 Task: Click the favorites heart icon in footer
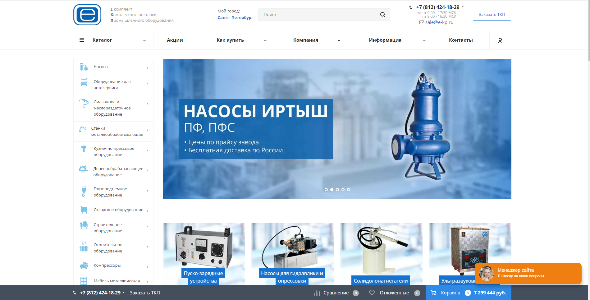pos(372,293)
